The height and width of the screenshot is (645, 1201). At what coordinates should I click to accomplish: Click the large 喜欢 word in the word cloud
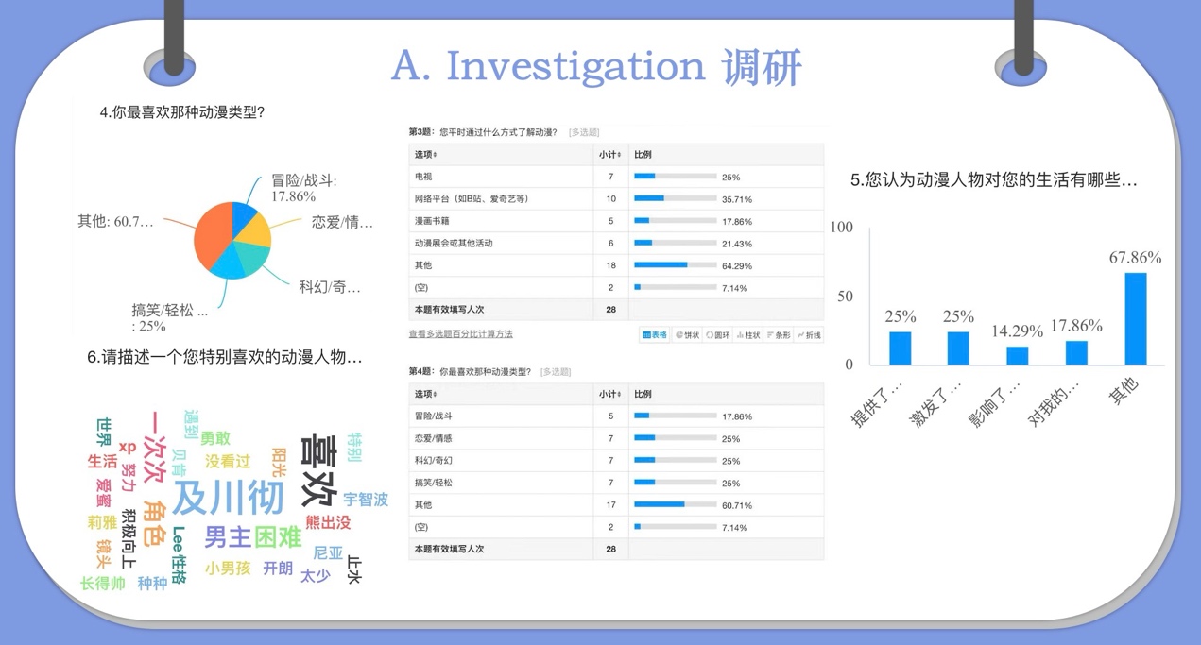tap(318, 471)
